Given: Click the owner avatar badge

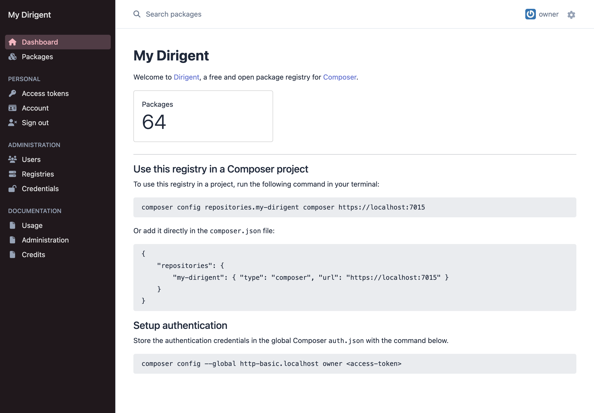Looking at the screenshot, I should point(530,14).
